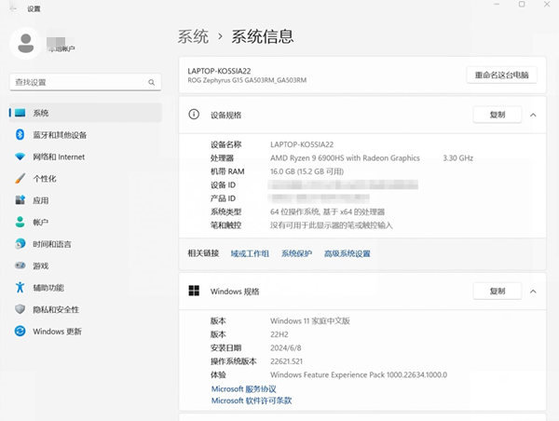This screenshot has width=559, height=421.
Task: Click the Accessibility figure icon
Action: pos(20,287)
